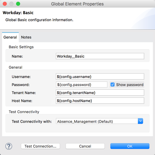The width and height of the screenshot is (155, 155).
Task: Click the "Global Element Properties" window title
Action: [77, 4]
